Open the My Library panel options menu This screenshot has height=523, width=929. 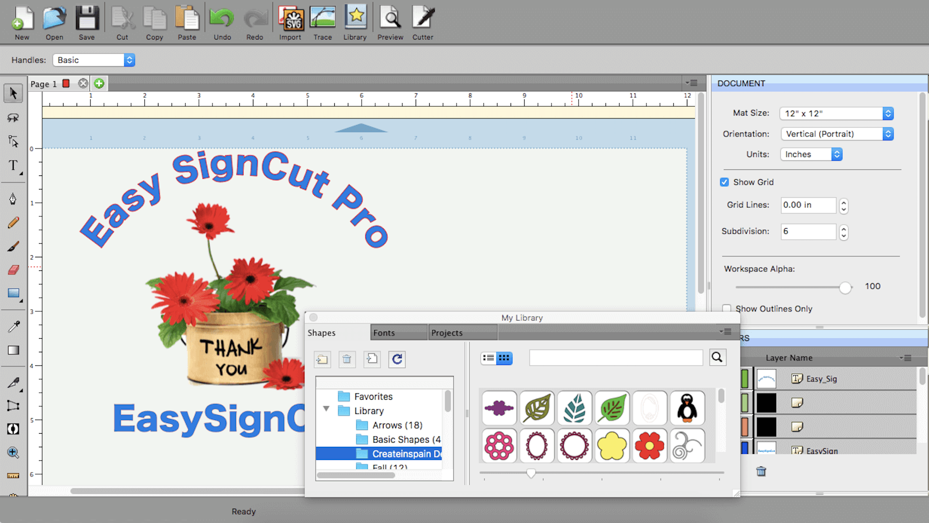(x=725, y=332)
